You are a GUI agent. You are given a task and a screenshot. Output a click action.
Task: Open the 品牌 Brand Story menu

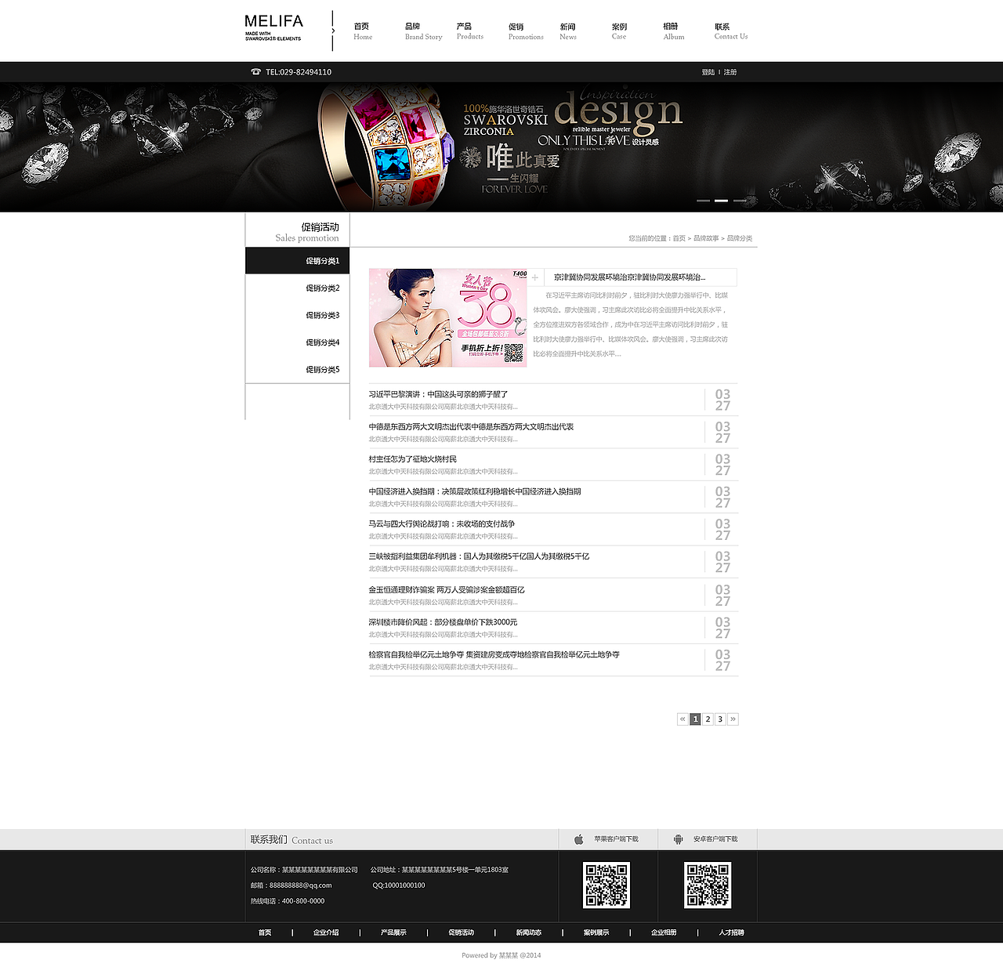(423, 31)
